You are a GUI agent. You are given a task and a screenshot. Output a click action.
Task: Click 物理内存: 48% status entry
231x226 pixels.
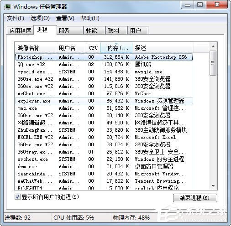131,218
